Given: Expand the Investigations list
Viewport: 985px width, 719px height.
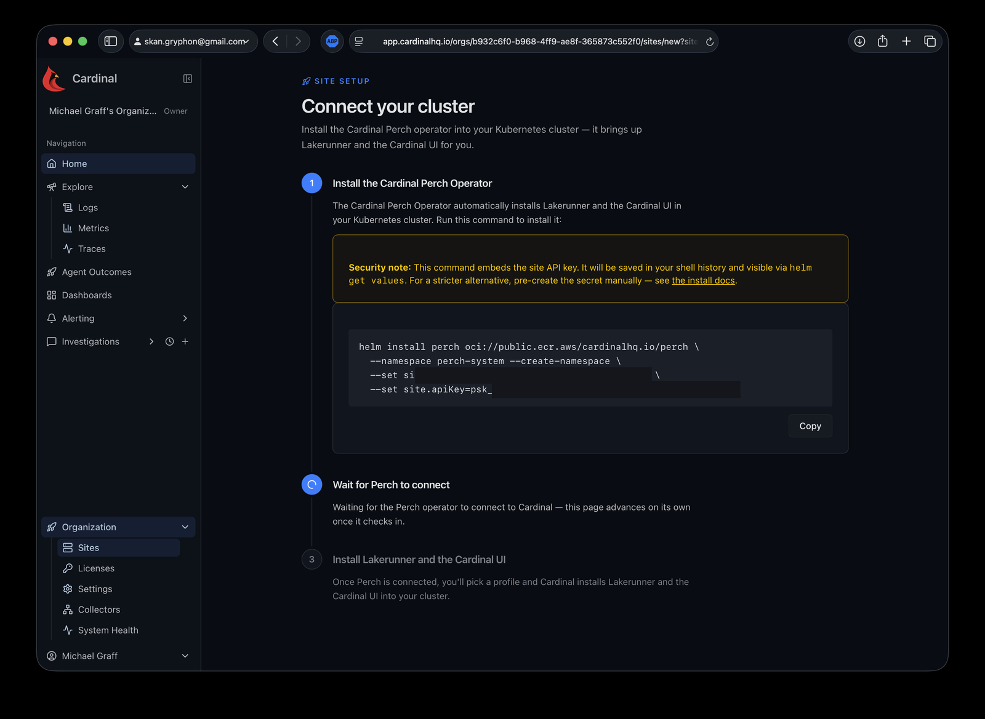Looking at the screenshot, I should click(x=151, y=341).
